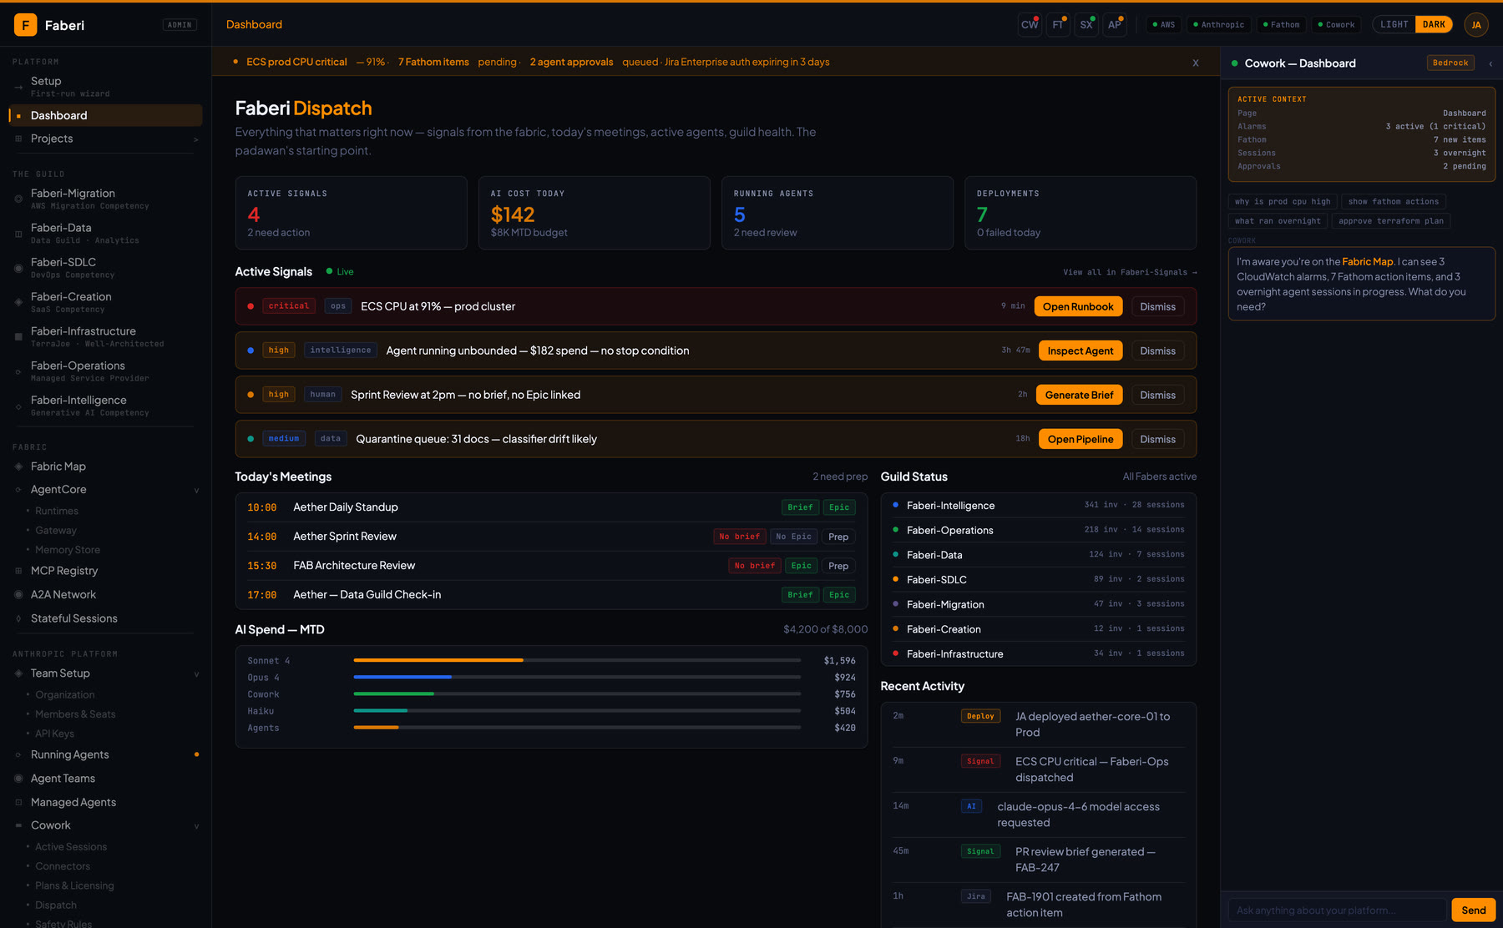Click the MCP Registry sidebar icon
1503x928 pixels.
pyautogui.click(x=18, y=571)
